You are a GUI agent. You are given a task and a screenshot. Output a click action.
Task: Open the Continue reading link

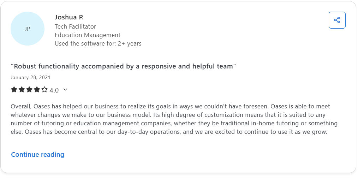click(37, 155)
